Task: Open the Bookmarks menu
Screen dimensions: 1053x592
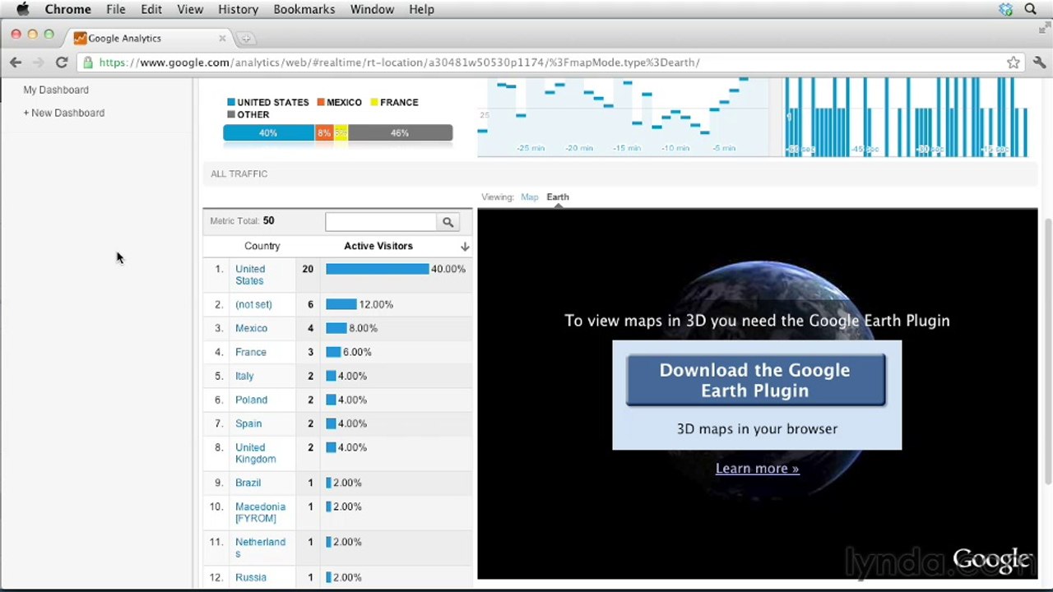Action: point(304,9)
